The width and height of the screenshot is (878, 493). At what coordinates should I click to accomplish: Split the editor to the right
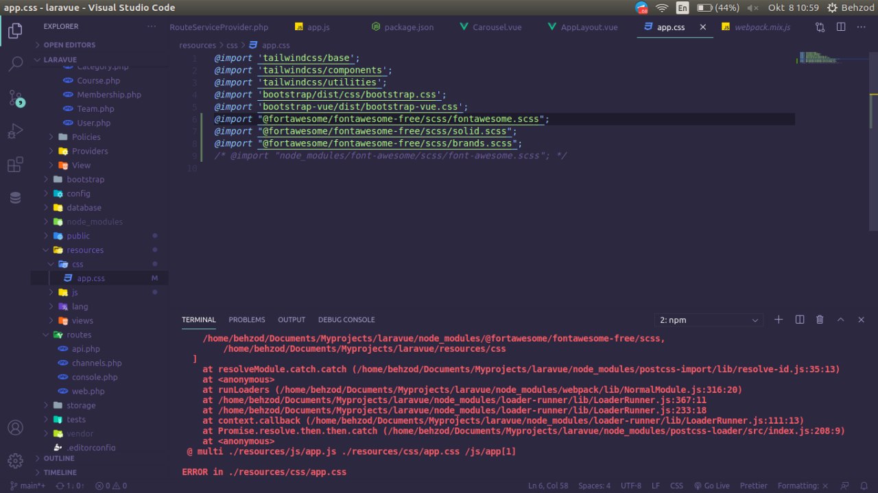click(841, 27)
